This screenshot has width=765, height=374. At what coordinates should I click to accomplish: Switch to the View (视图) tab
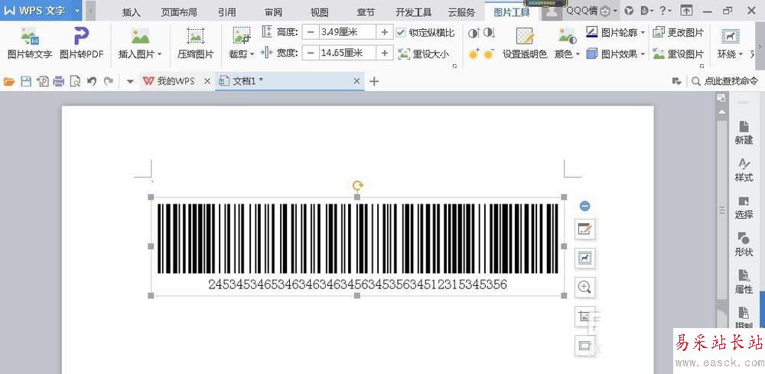click(319, 12)
